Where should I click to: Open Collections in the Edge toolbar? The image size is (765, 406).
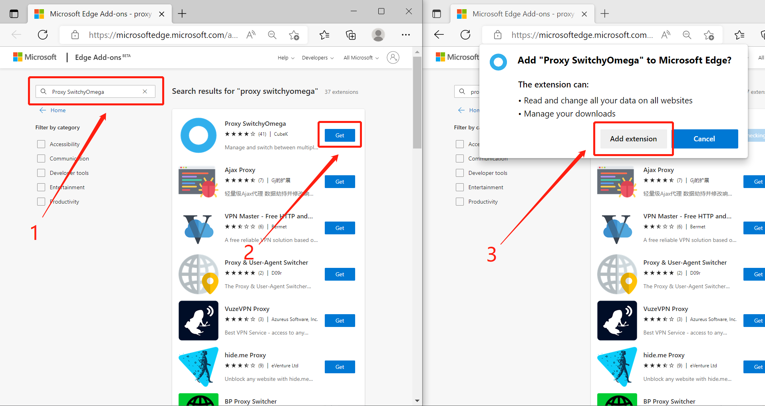351,35
